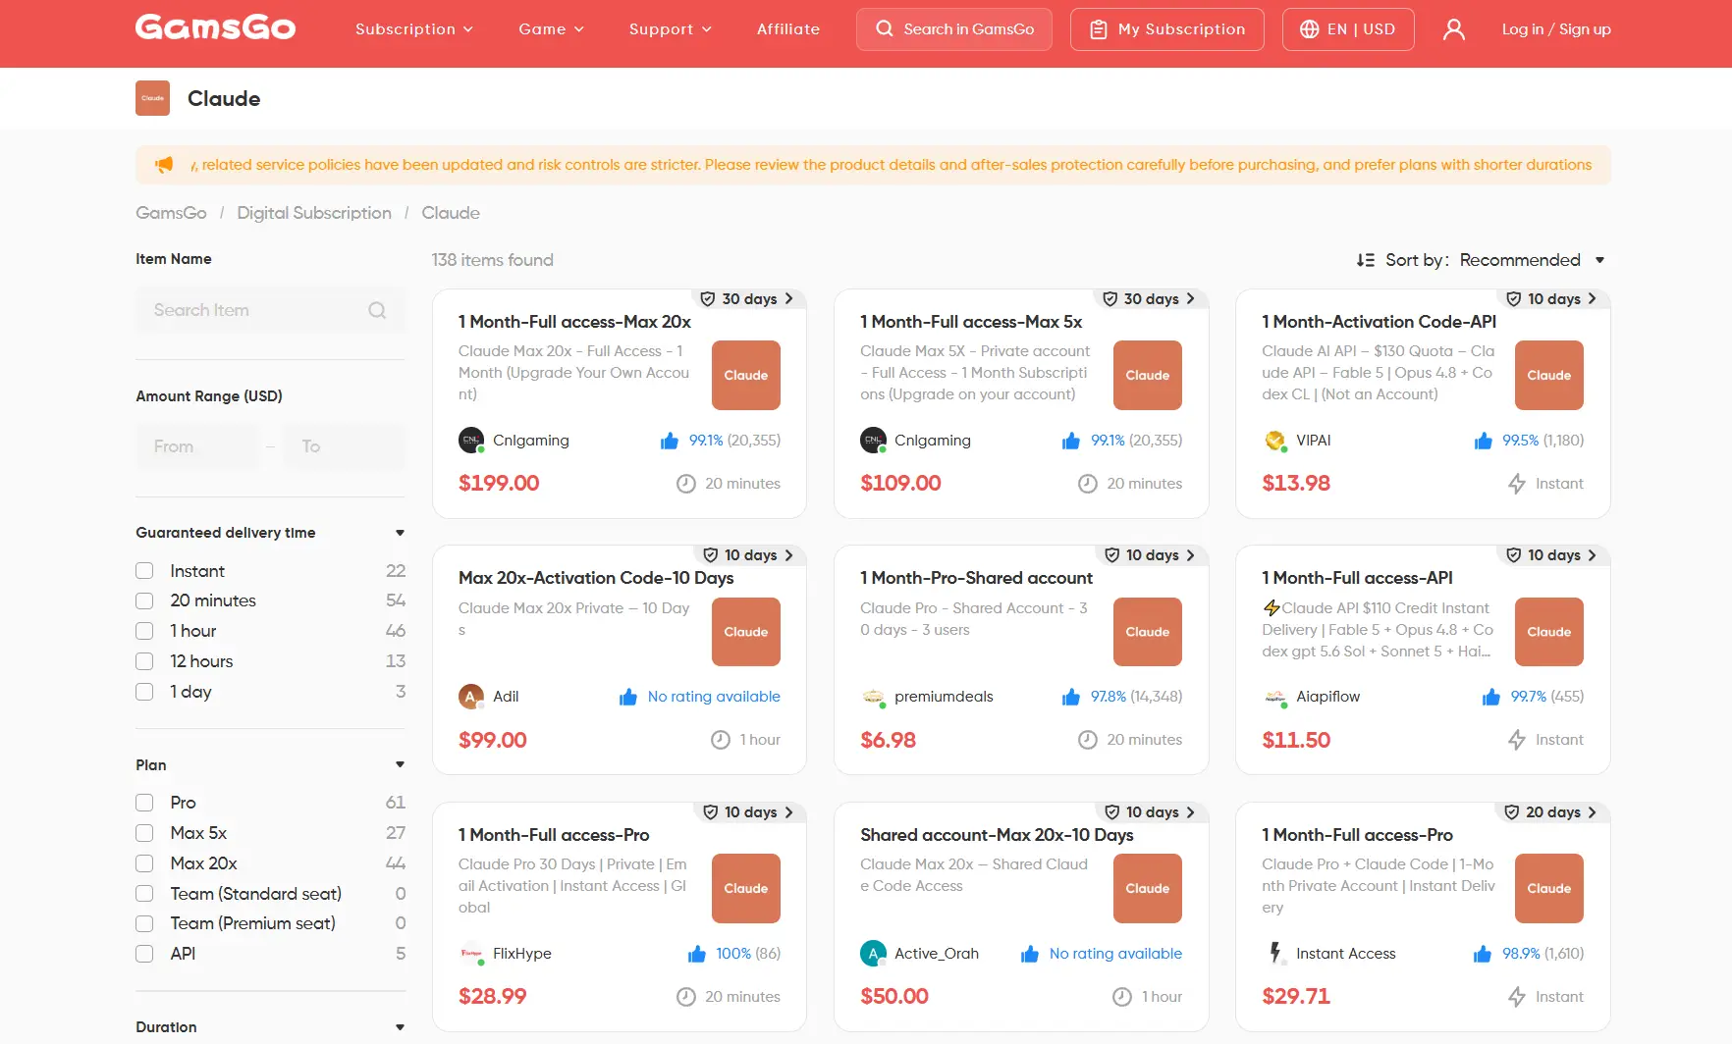
Task: Tick the 12 hours delivery filter
Action: tap(144, 661)
